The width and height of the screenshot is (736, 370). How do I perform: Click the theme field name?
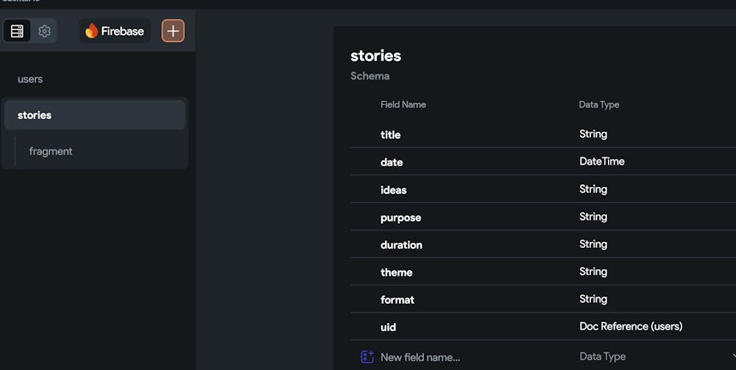396,272
